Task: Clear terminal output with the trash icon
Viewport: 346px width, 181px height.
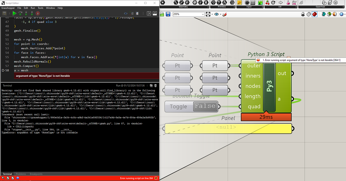Action: tap(155, 85)
